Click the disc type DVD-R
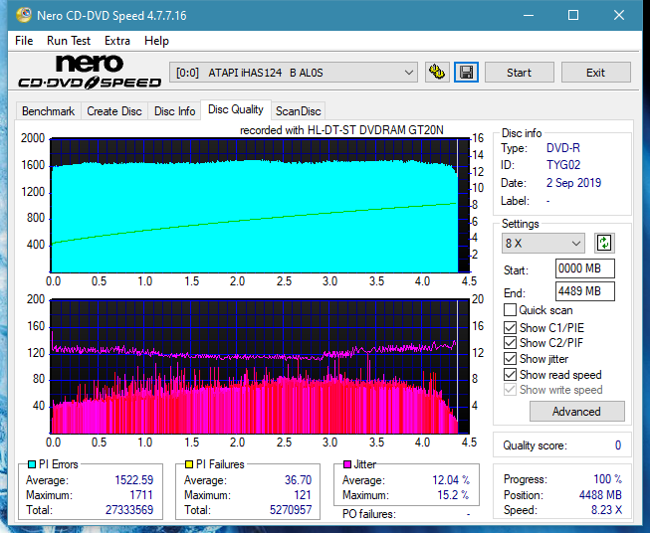Image resolution: width=650 pixels, height=533 pixels. tap(563, 148)
